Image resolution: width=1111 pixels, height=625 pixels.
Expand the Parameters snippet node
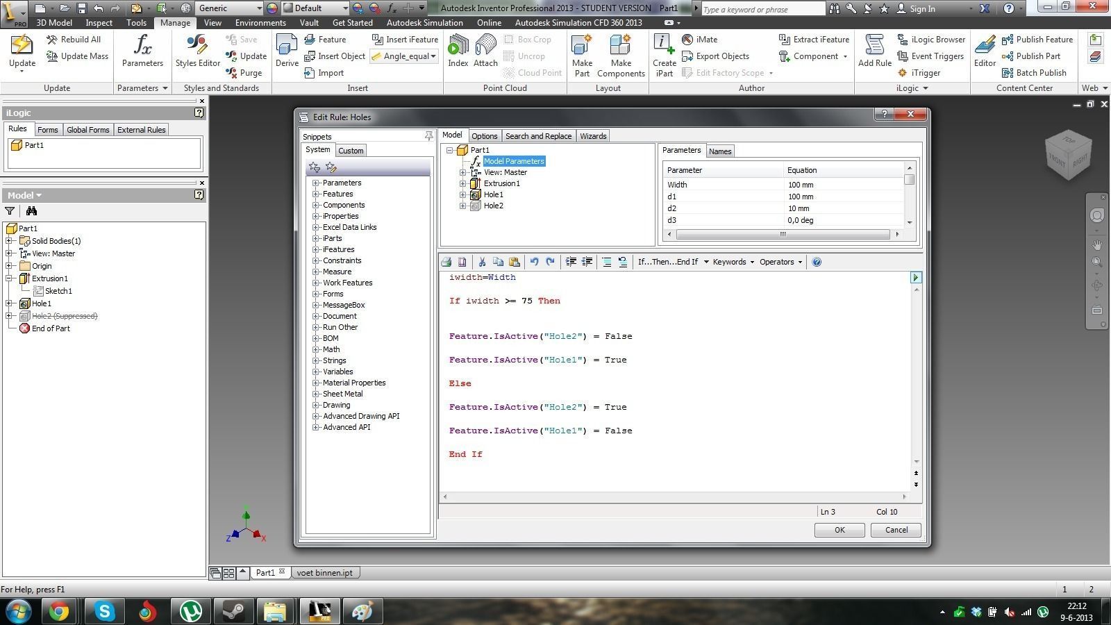[x=316, y=183]
